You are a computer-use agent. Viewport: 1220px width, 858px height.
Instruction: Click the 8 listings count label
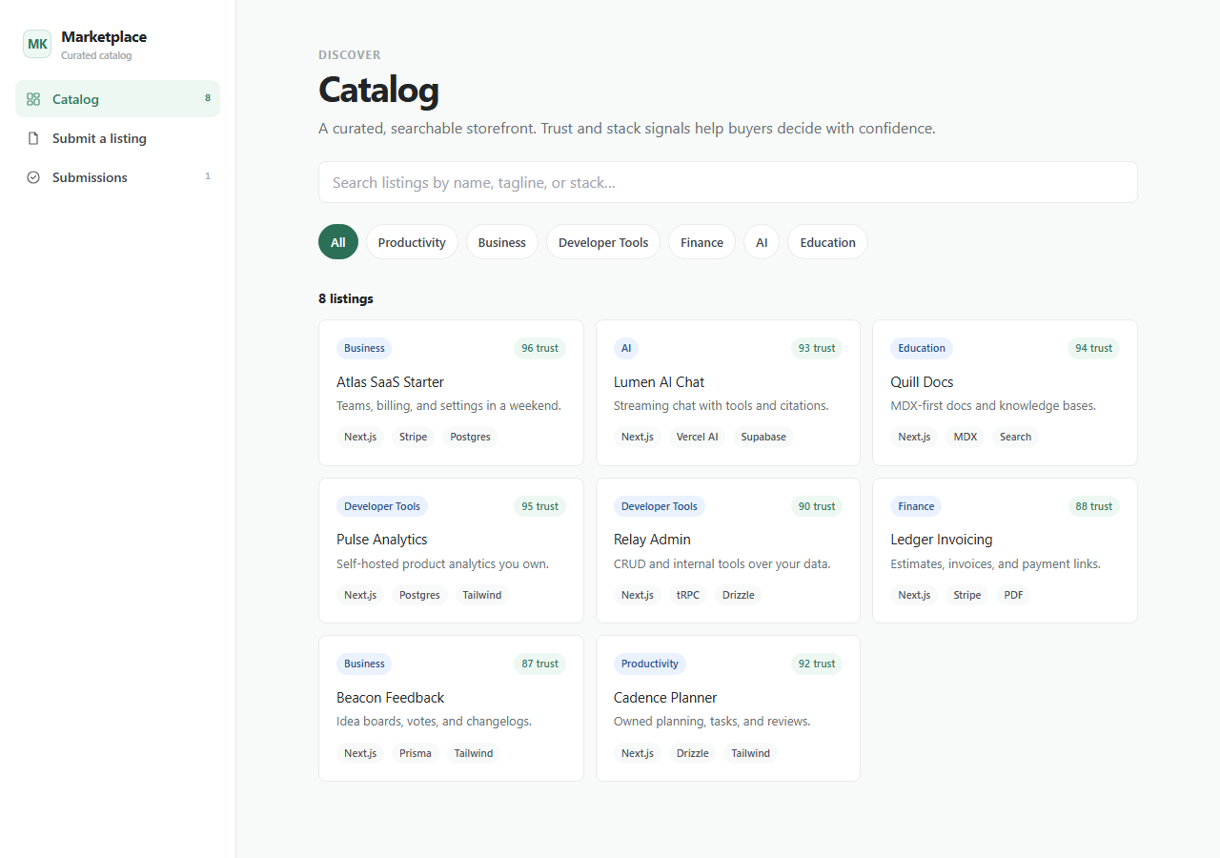(346, 298)
